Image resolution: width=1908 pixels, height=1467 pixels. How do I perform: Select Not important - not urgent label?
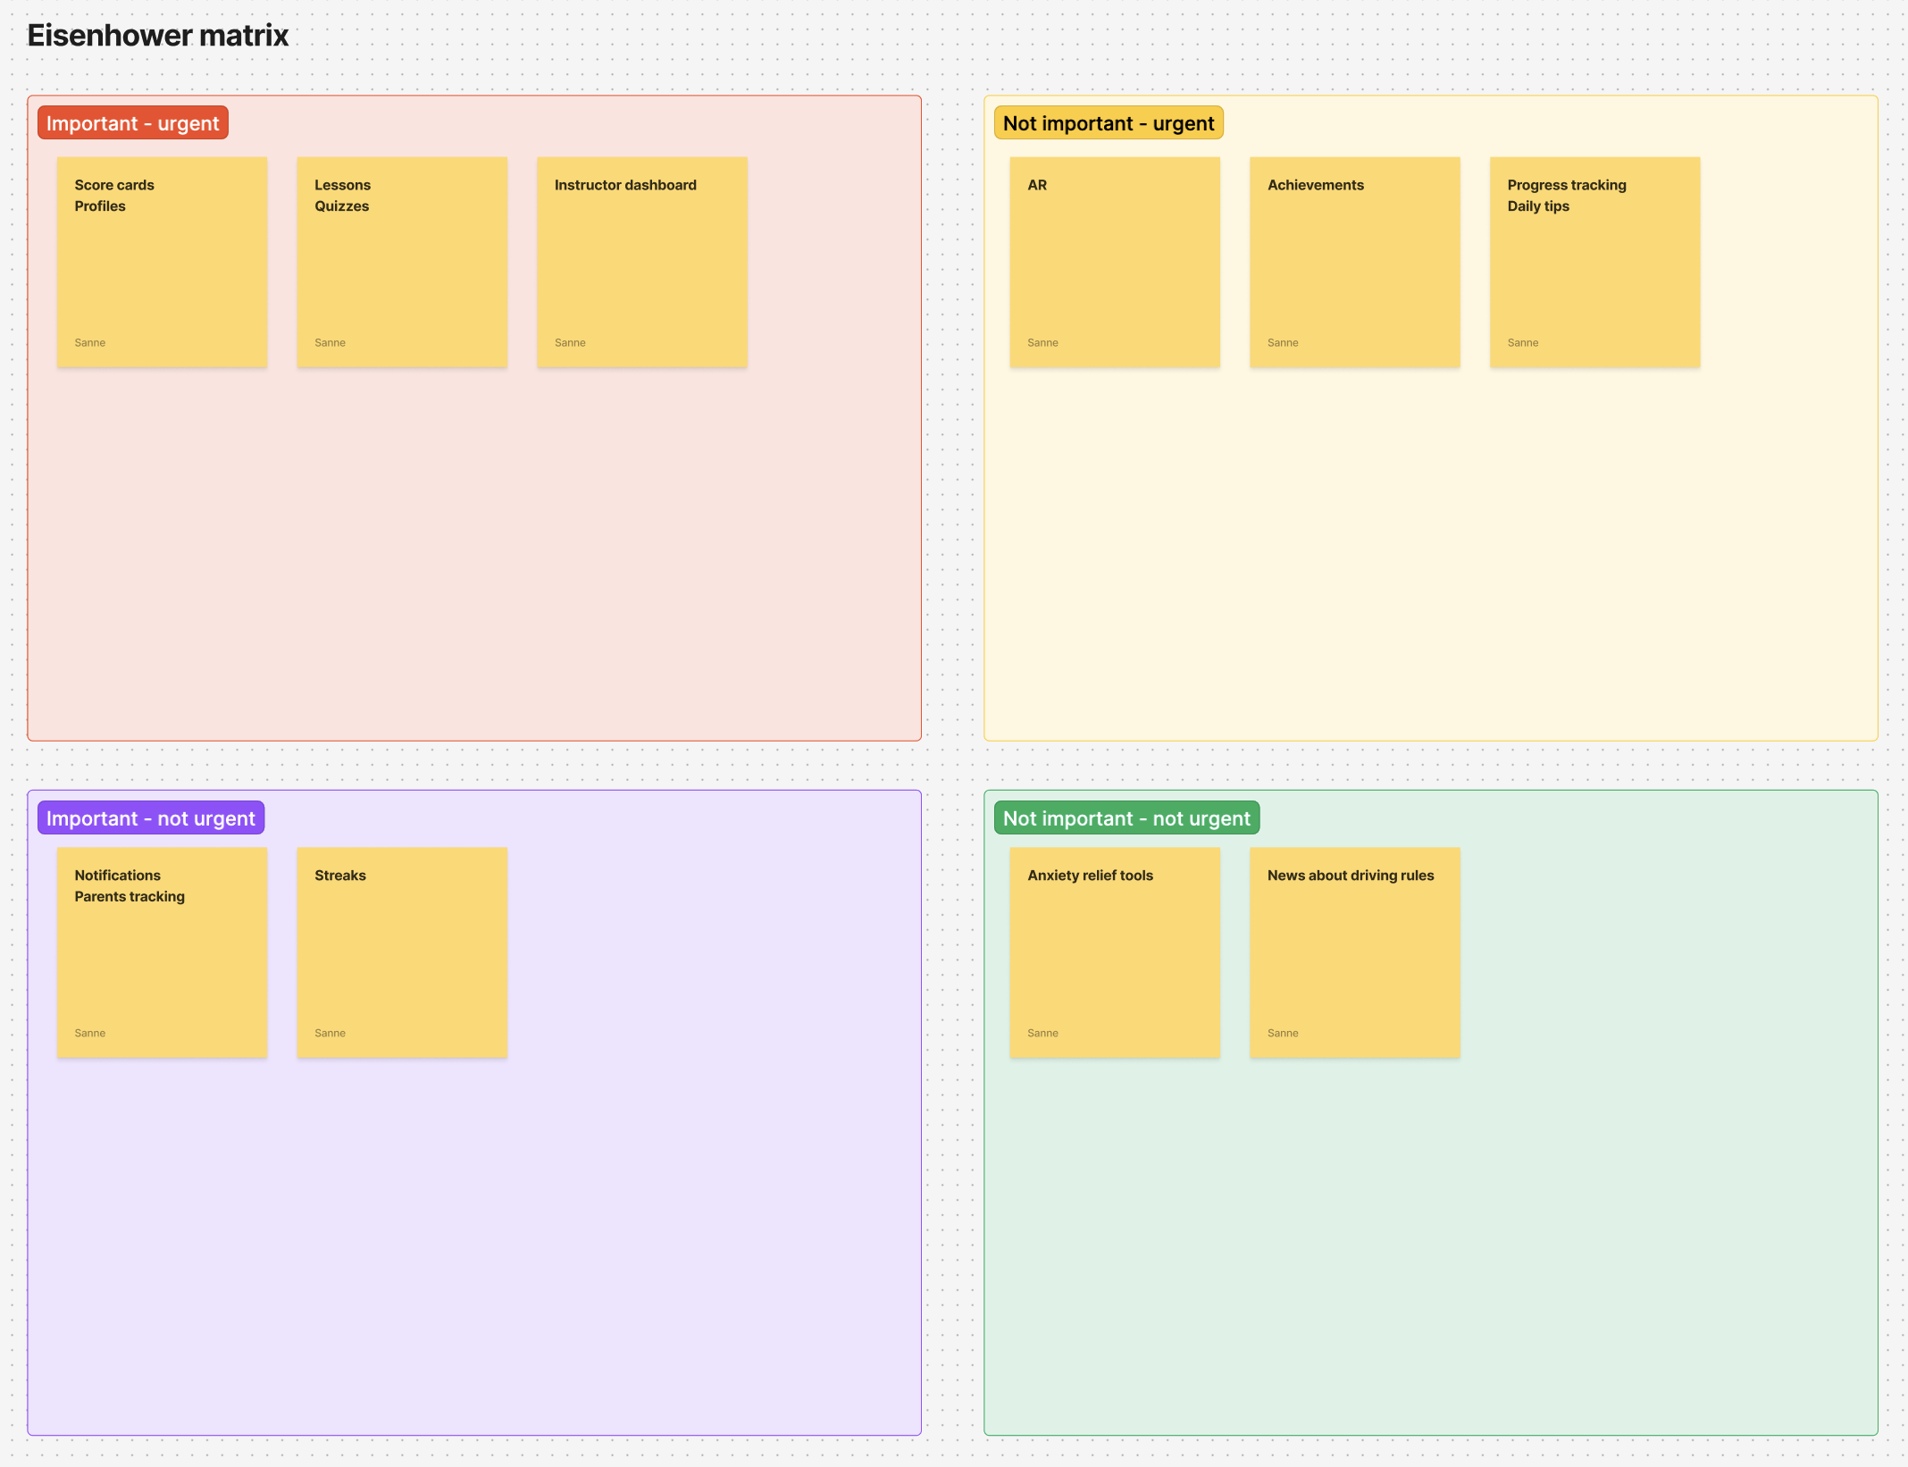[1126, 818]
